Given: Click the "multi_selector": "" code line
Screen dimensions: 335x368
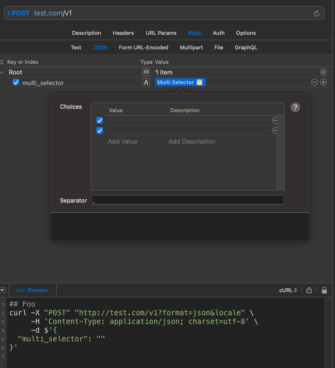Looking at the screenshot, I should 61,339.
